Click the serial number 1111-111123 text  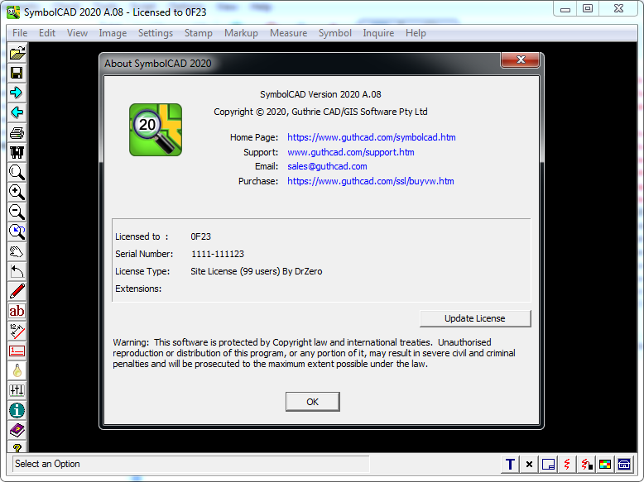click(x=218, y=254)
